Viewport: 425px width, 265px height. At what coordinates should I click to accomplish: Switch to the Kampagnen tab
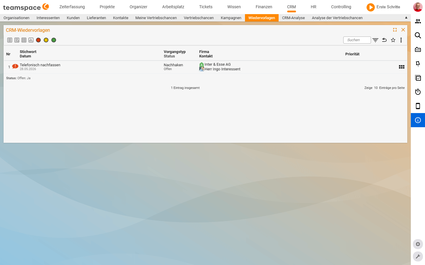231,18
